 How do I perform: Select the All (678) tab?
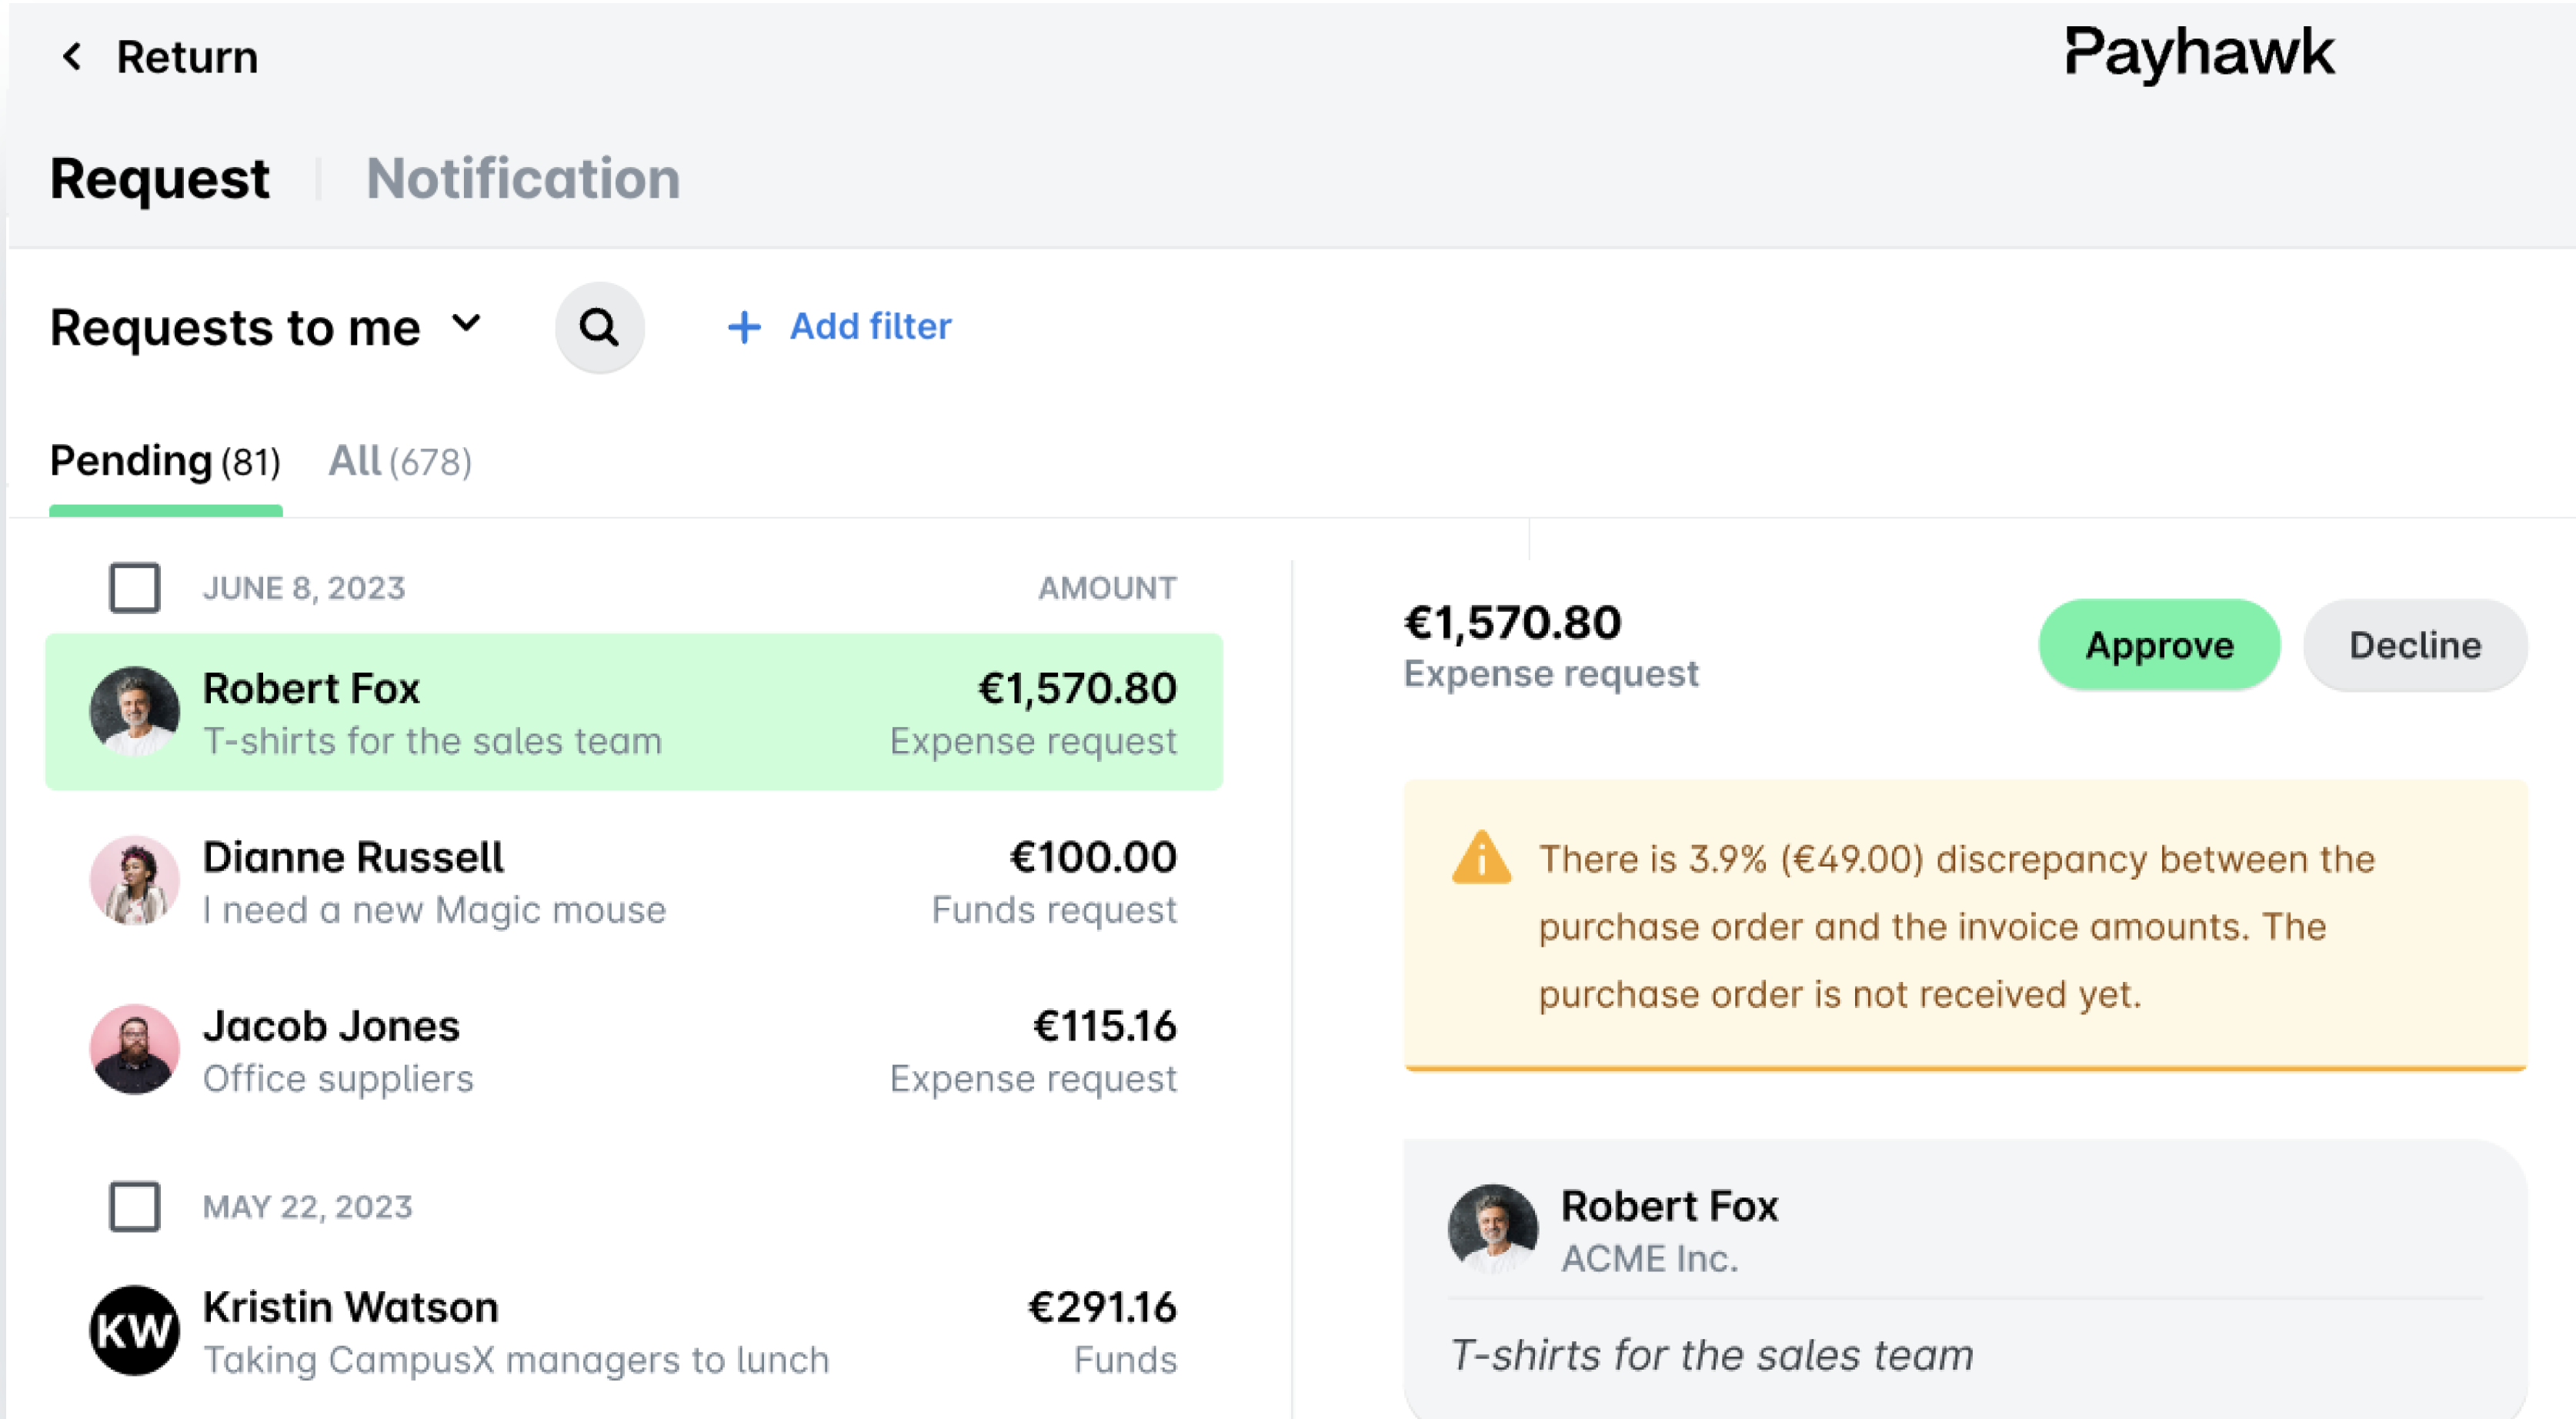(400, 462)
